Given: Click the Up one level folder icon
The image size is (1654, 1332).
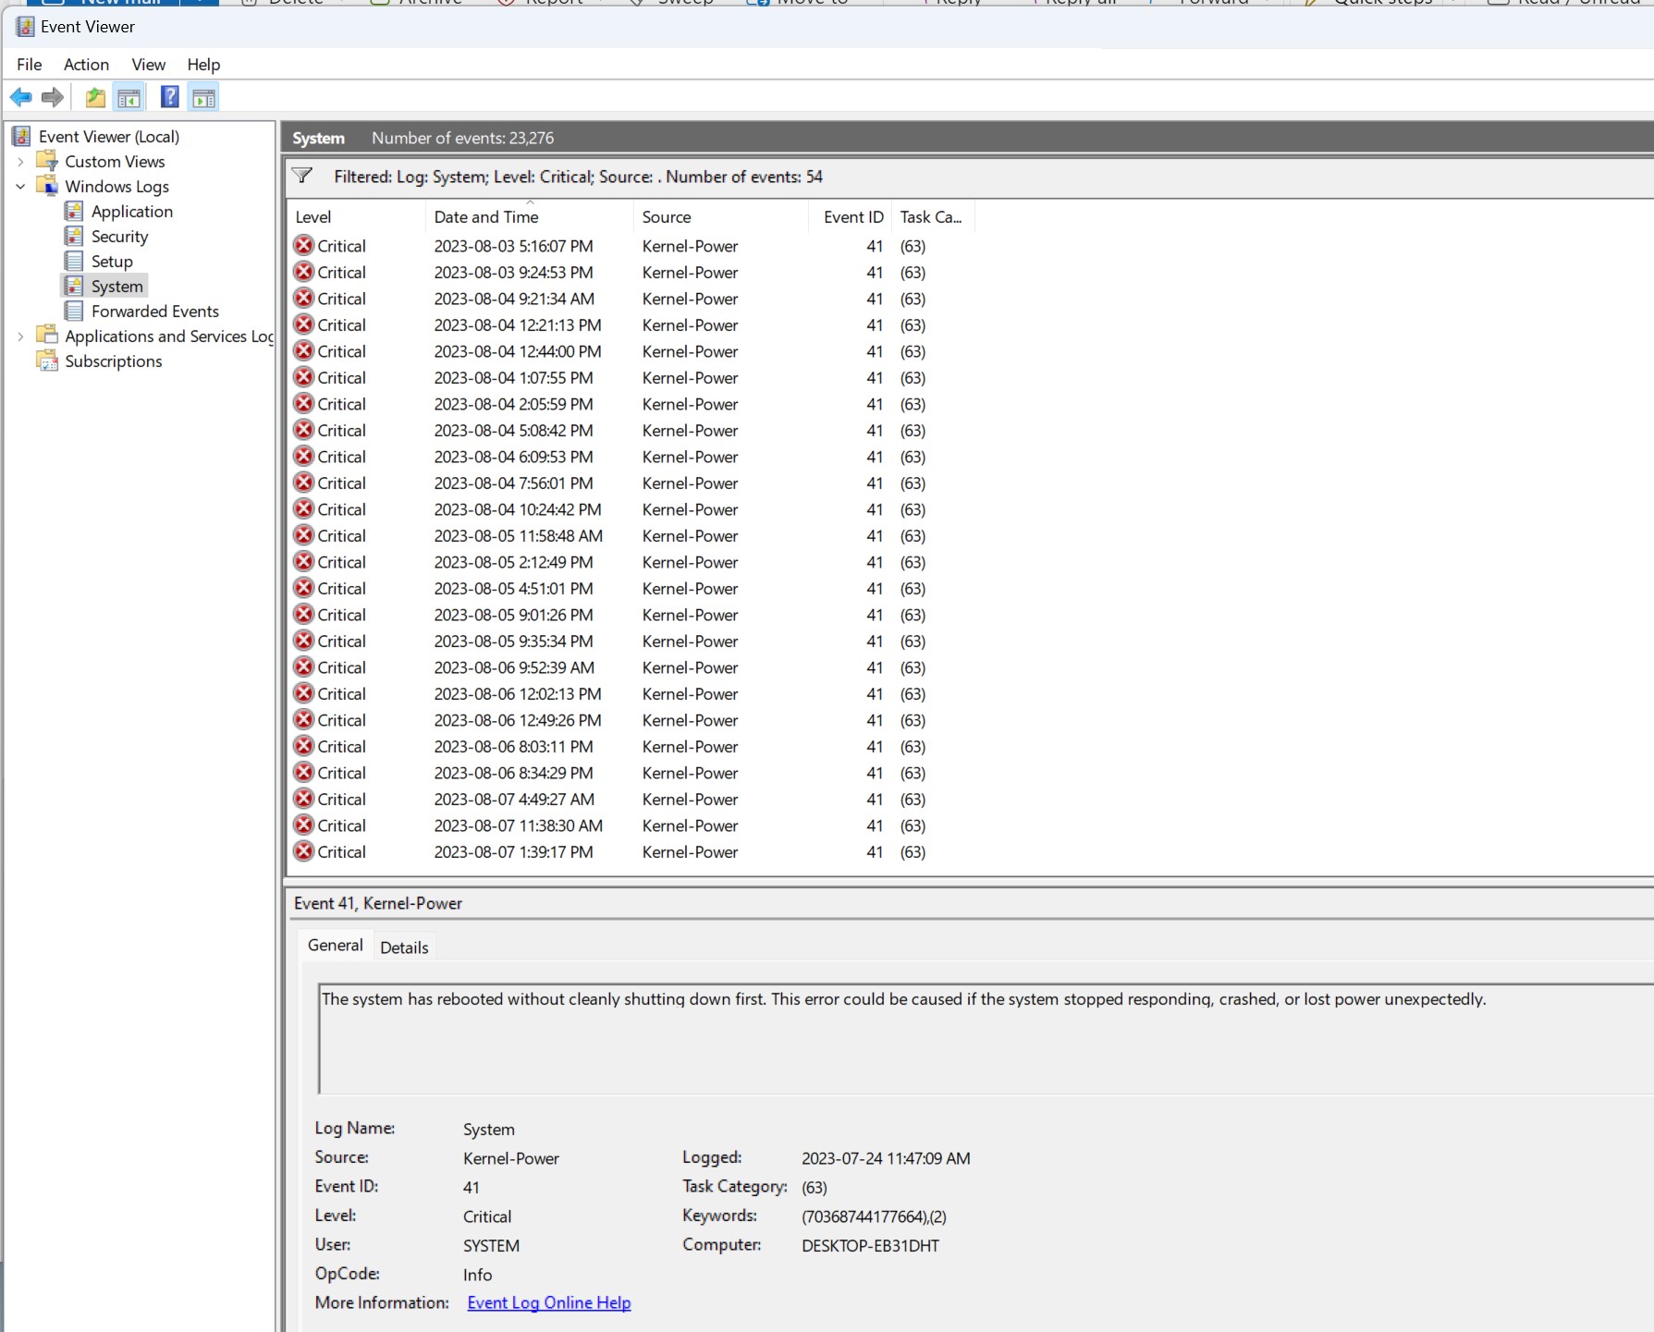Looking at the screenshot, I should click(95, 97).
